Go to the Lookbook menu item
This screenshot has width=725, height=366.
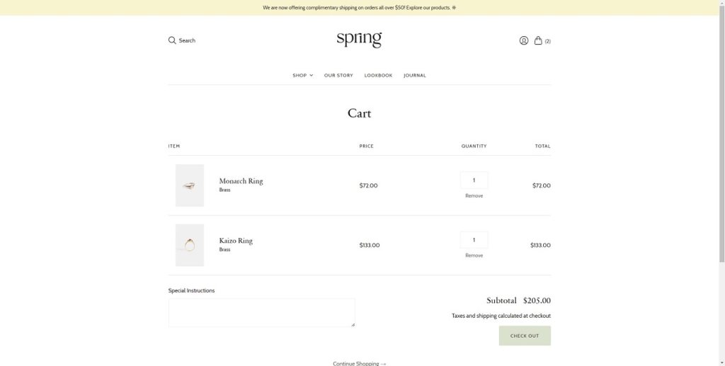coord(378,75)
